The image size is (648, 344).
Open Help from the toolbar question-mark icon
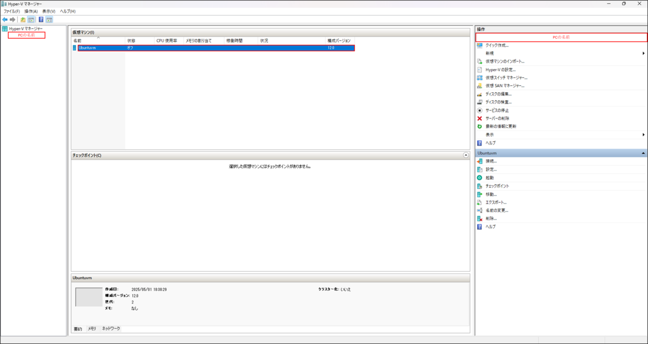click(41, 19)
